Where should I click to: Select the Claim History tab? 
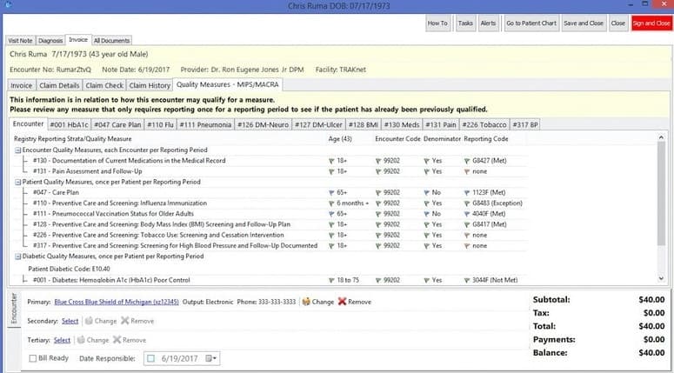click(x=150, y=85)
